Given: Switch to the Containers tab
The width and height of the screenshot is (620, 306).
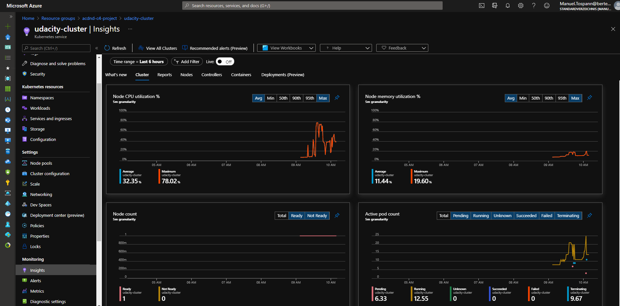Looking at the screenshot, I should pos(241,75).
